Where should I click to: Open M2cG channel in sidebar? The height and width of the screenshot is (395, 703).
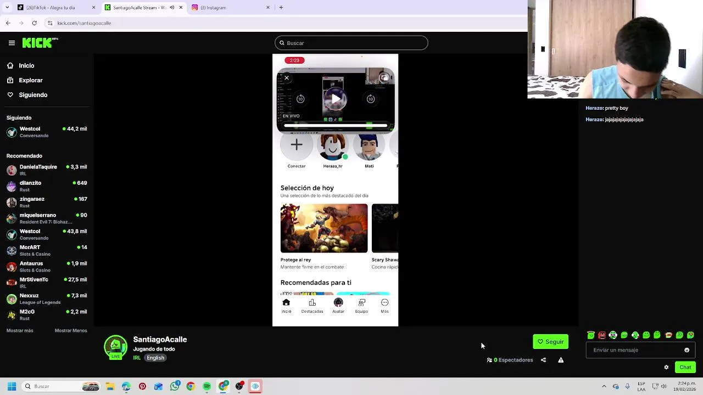point(47,314)
